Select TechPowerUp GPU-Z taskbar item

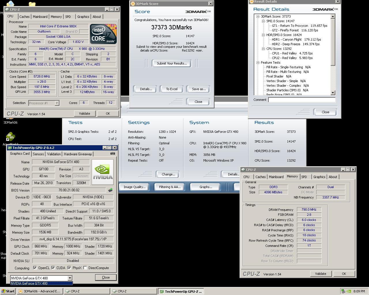[181, 291]
